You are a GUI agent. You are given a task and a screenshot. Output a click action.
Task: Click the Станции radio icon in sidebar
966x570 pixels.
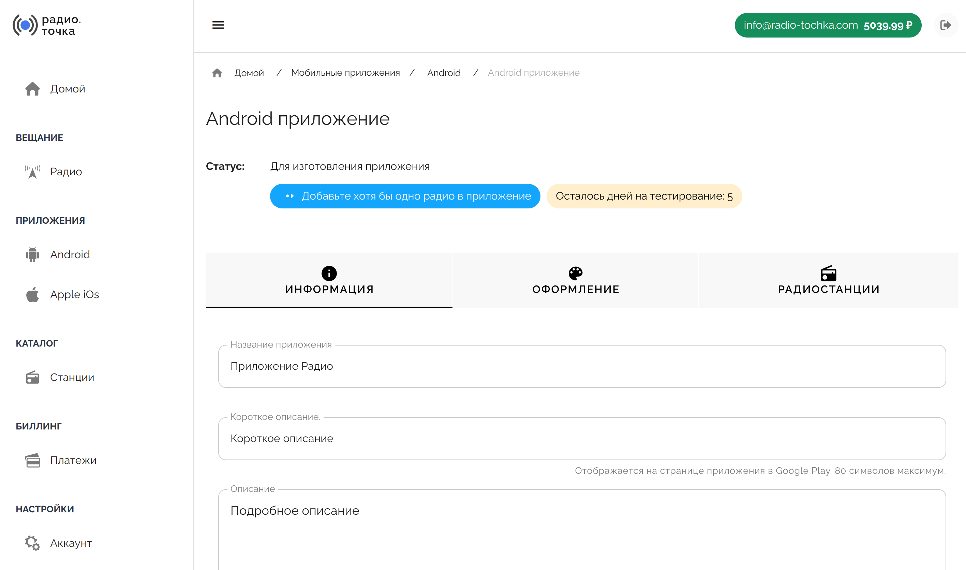coord(33,378)
